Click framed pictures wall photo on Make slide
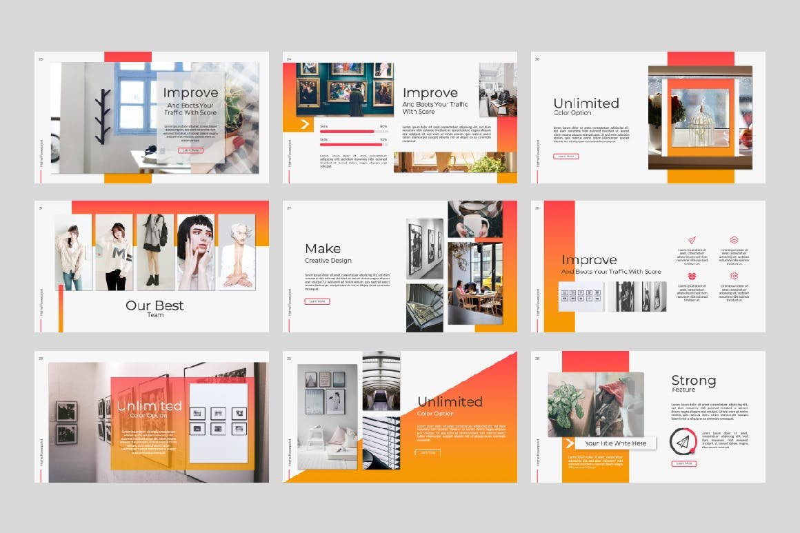 point(425,249)
